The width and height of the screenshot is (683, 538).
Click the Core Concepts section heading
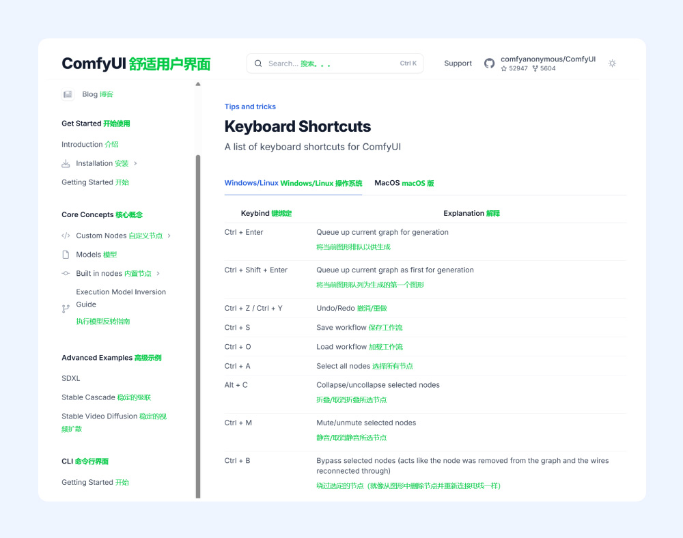[102, 214]
